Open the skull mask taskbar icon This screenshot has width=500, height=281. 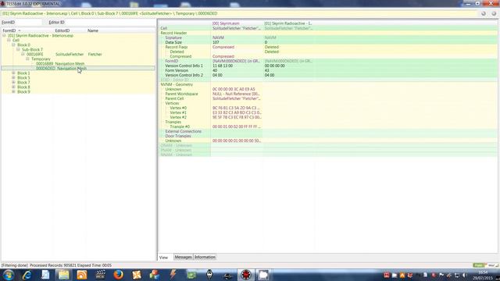pyautogui.click(x=209, y=275)
